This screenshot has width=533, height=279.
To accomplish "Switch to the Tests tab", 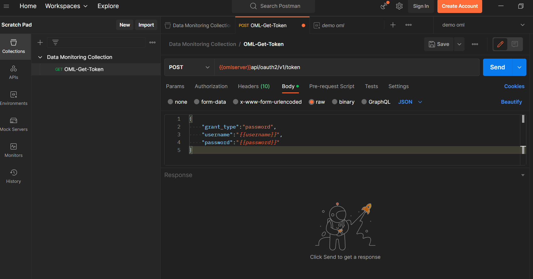I will [x=371, y=86].
